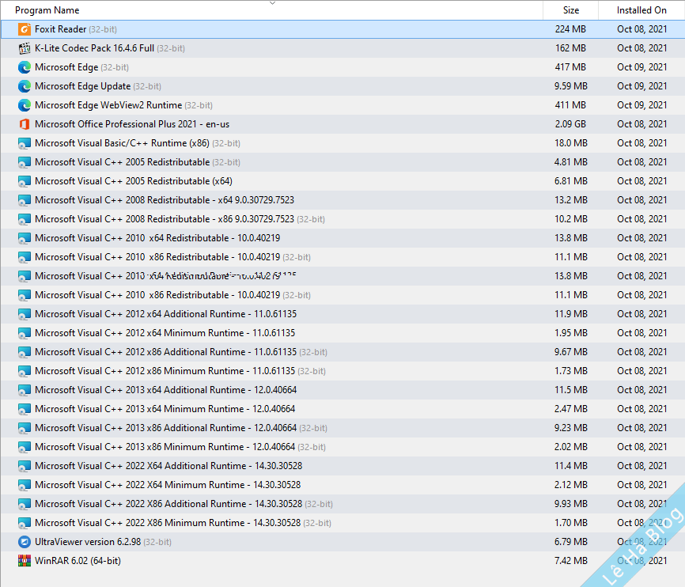Click the Visual C++ 2013 x86 Additional Runtime icon
Image resolution: width=685 pixels, height=587 pixels.
(25, 428)
